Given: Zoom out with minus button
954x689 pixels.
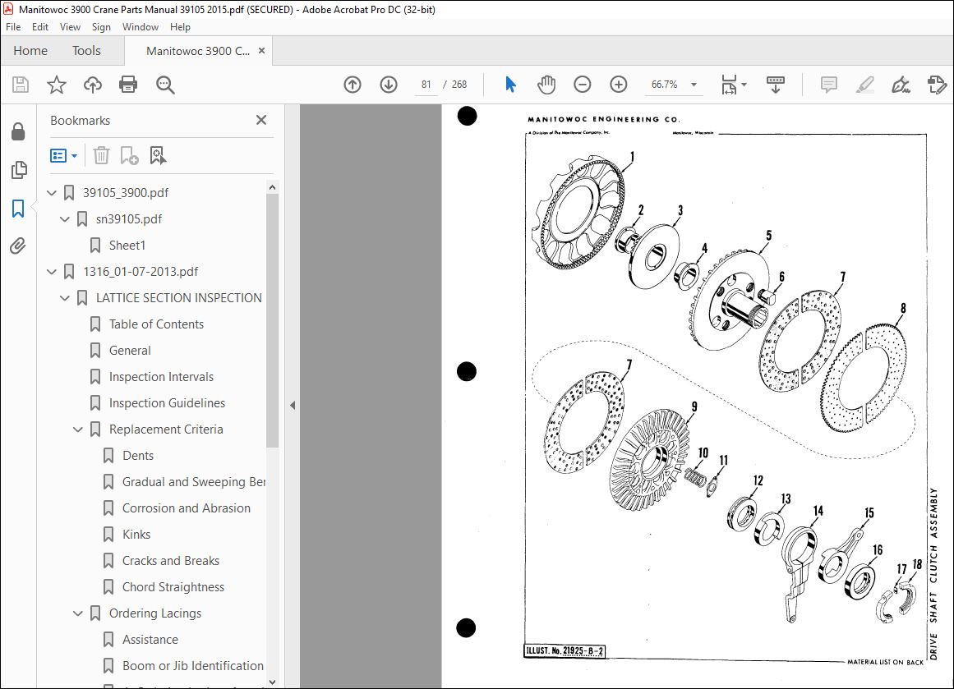Looking at the screenshot, I should pos(583,85).
